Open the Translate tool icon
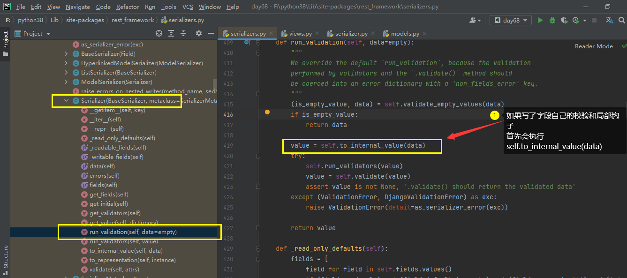This screenshot has height=278, width=627. 609,20
